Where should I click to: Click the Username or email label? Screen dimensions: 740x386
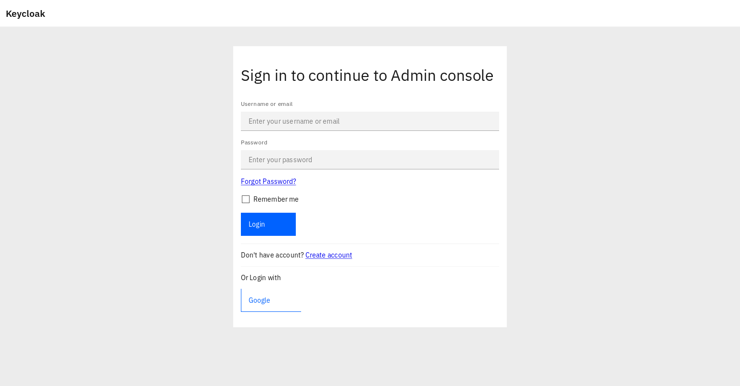[266, 104]
